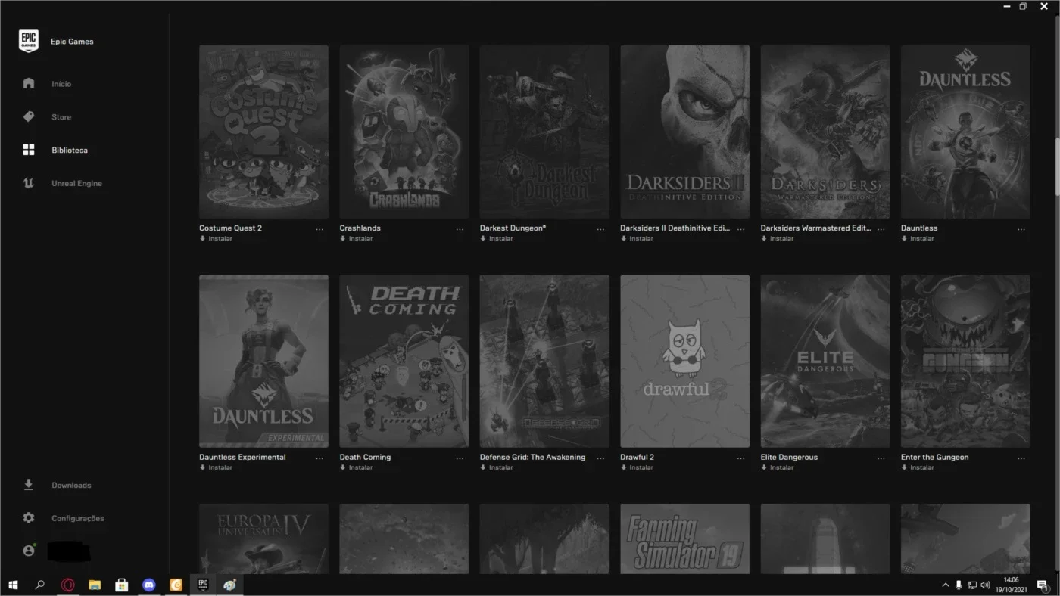Install Darksiders II Deathinitive Edition
The width and height of the screenshot is (1060, 596).
point(637,238)
